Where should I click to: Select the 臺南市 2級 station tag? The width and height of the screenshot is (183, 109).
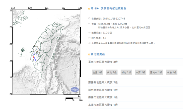click(156, 72)
